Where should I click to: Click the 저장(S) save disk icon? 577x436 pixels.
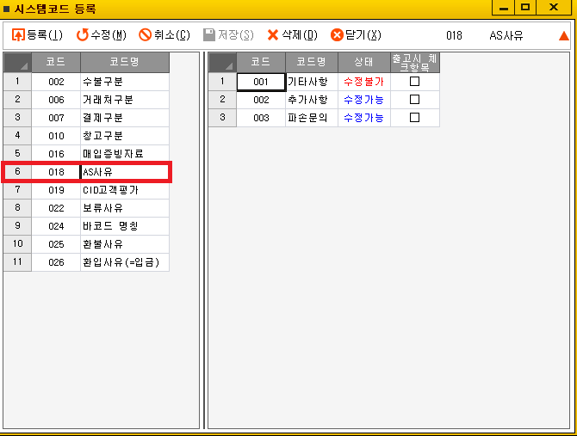pyautogui.click(x=209, y=35)
